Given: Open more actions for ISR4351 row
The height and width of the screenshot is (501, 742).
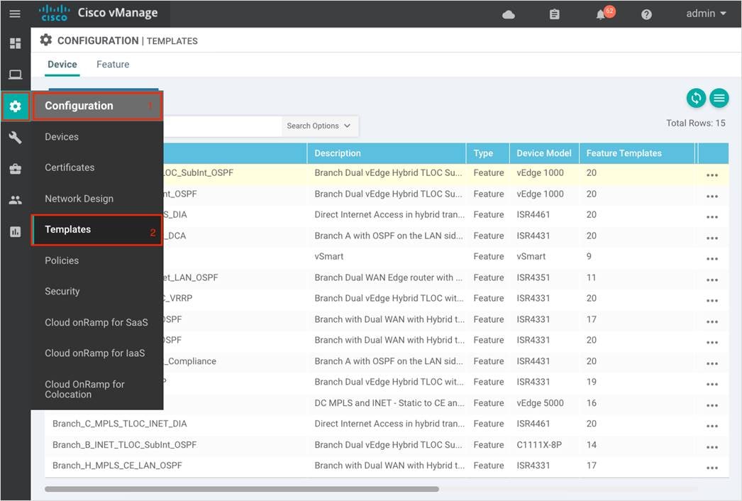Looking at the screenshot, I should (x=711, y=280).
